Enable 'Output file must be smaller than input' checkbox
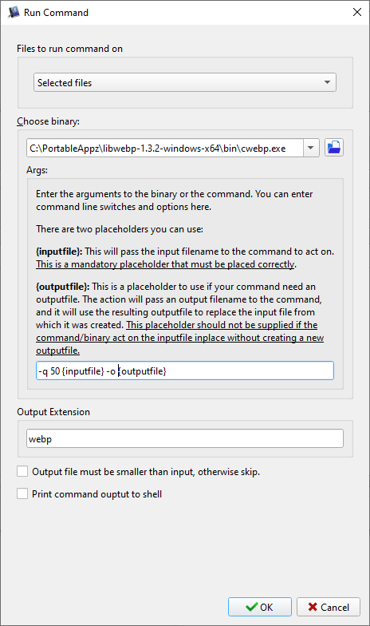 coord(22,471)
